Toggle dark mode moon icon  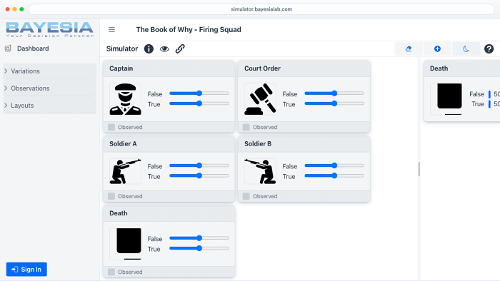coord(466,48)
